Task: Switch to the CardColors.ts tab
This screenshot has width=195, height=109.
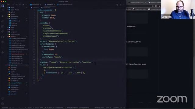Action: 36,5
